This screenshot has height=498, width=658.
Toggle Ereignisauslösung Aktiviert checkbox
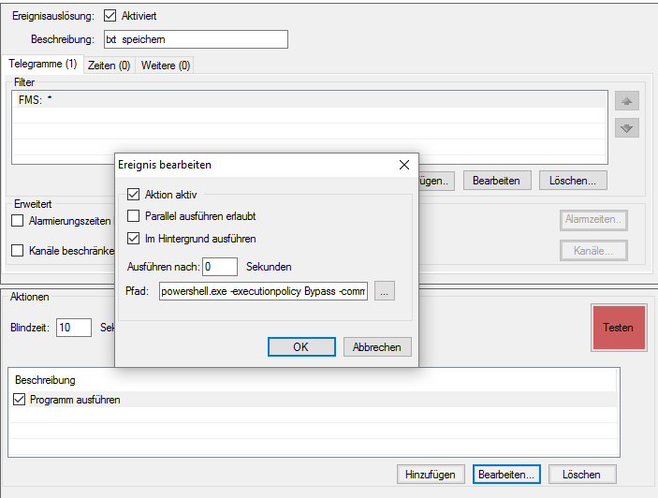111,16
